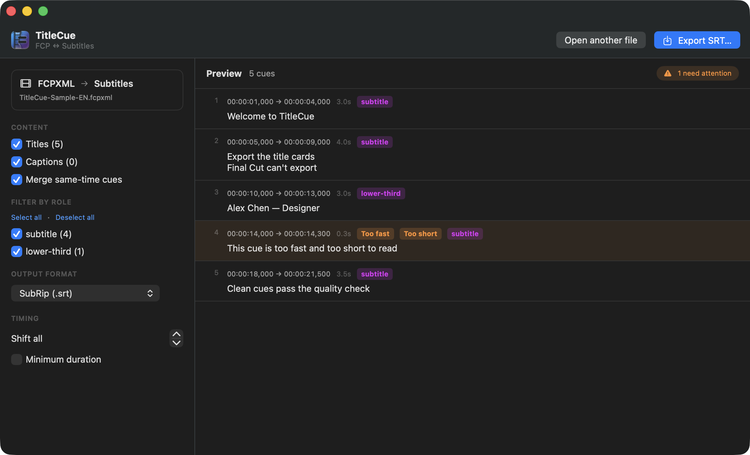The width and height of the screenshot is (750, 455).
Task: Click the 0.3s duration on cue 4
Action: 344,234
